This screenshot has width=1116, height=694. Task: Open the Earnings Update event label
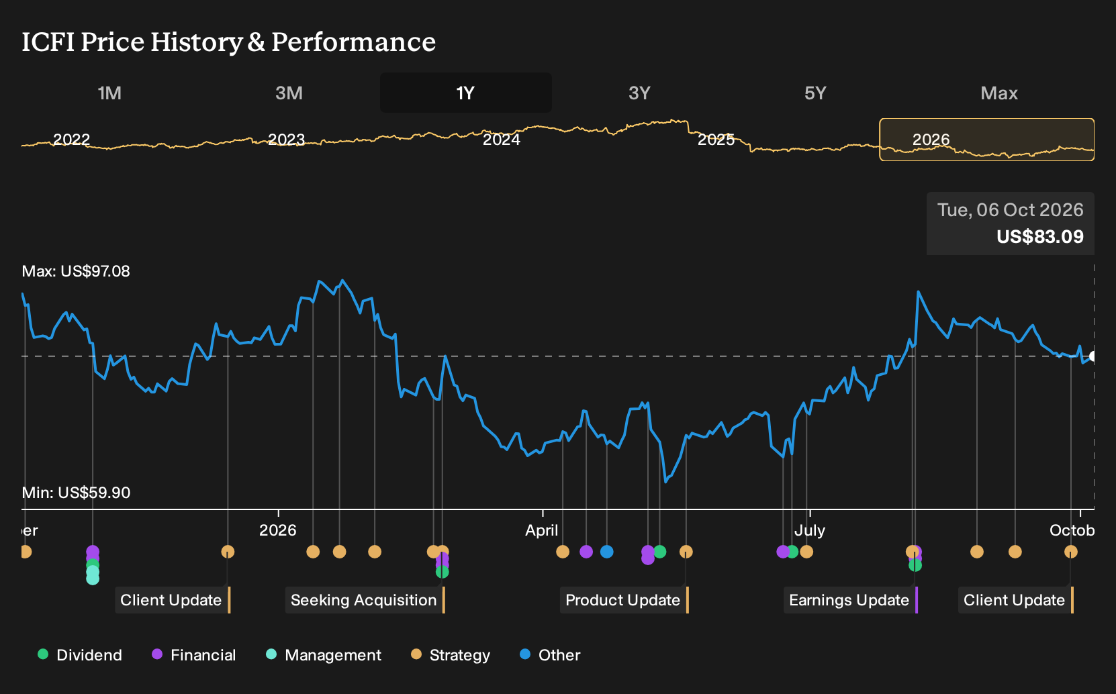pyautogui.click(x=850, y=600)
